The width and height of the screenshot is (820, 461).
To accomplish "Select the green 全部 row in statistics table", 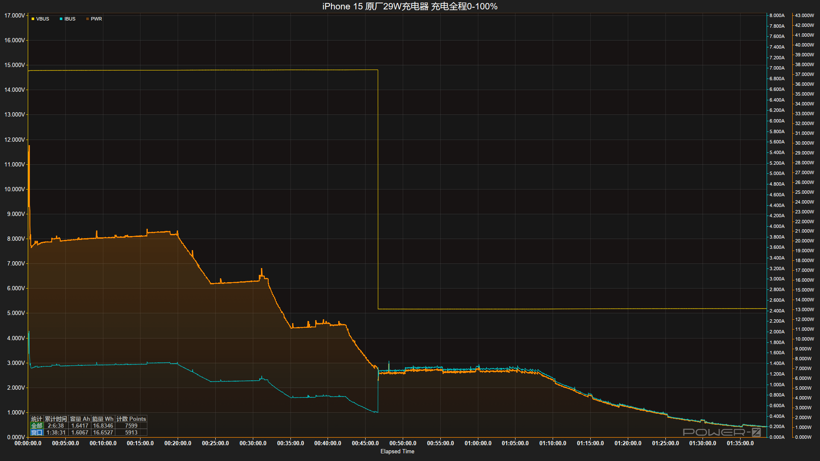I will coord(37,426).
